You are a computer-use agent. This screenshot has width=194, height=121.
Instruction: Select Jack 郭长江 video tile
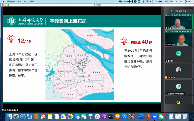pyautogui.click(x=178, y=38)
